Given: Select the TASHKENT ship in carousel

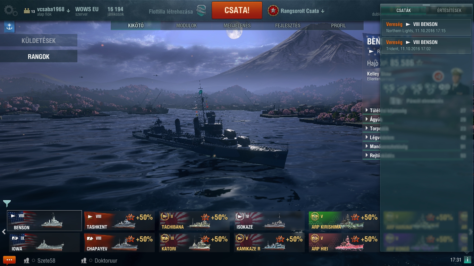Looking at the screenshot, I should coord(119,221).
